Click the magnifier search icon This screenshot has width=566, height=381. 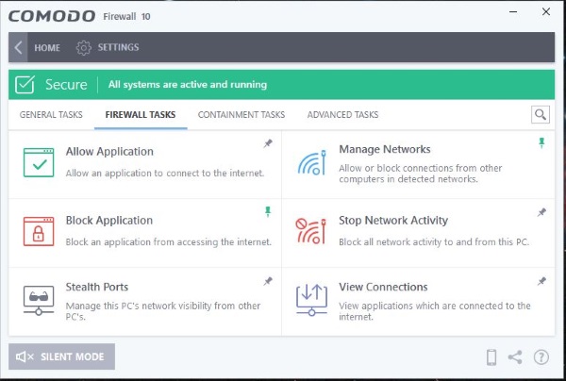(541, 115)
